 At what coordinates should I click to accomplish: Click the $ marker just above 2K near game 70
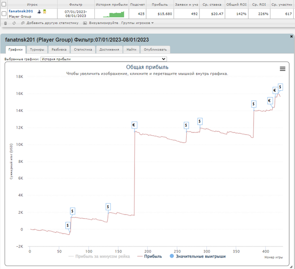72,211
